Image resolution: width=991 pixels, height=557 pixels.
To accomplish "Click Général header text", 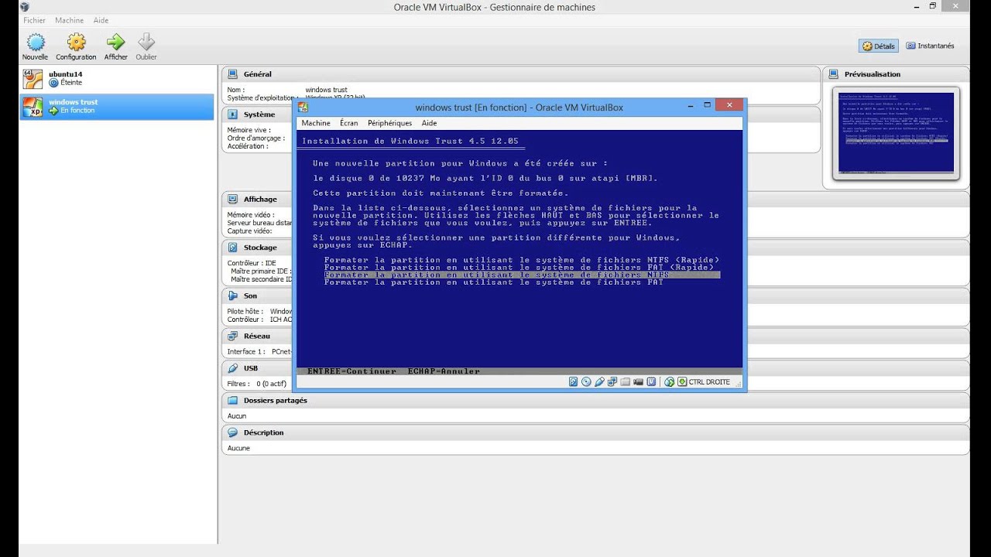I will click(x=258, y=74).
